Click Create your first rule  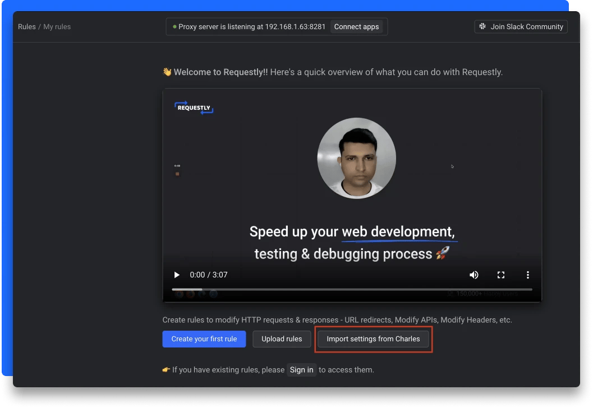tap(204, 339)
